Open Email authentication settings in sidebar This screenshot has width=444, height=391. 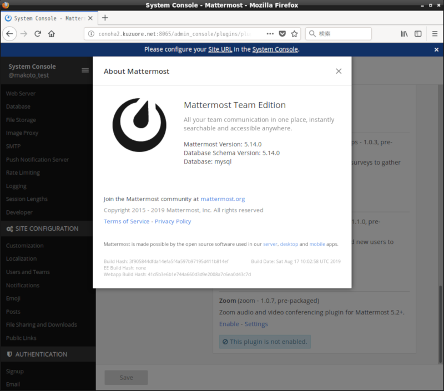click(13, 384)
